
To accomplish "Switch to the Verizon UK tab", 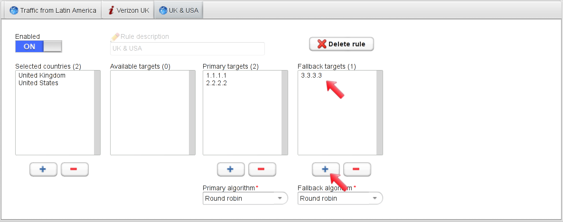I will pos(128,10).
